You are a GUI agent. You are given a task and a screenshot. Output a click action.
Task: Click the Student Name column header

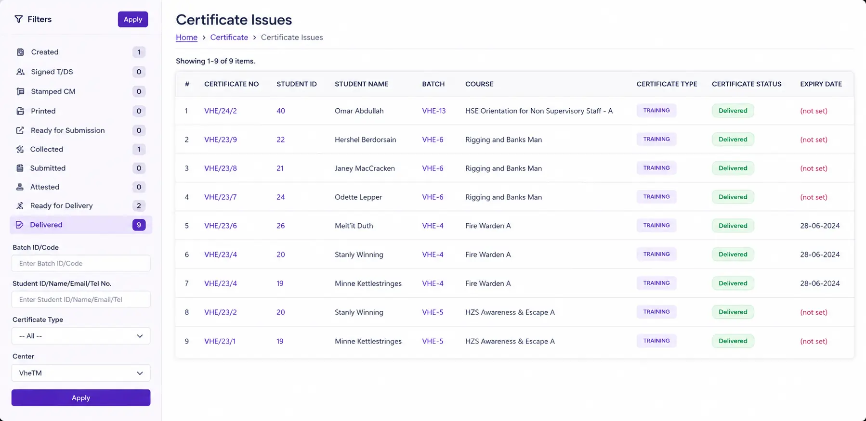point(361,84)
